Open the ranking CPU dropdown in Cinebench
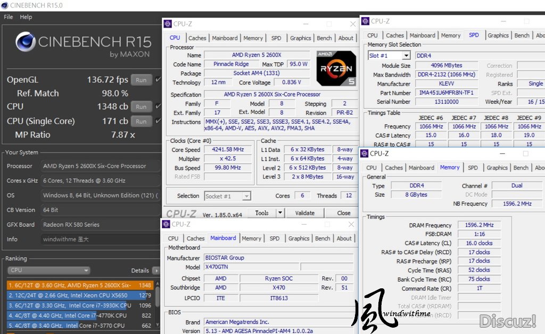545x334 pixels. (48, 270)
